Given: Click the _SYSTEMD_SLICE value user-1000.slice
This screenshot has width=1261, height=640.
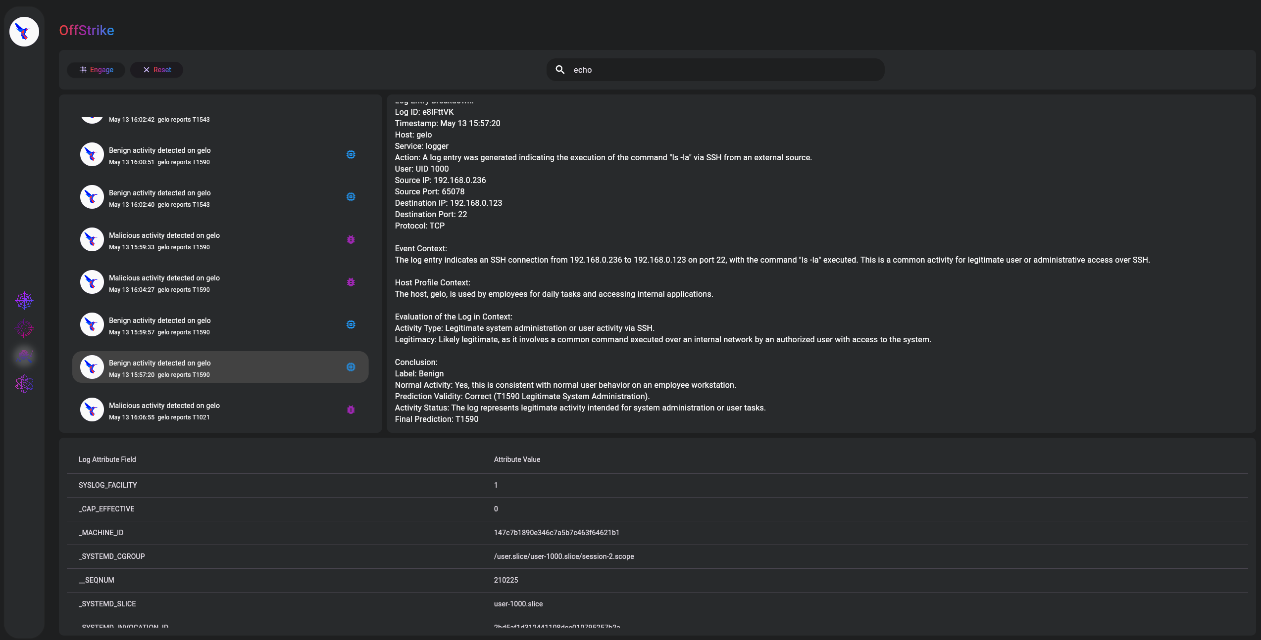Looking at the screenshot, I should tap(518, 604).
